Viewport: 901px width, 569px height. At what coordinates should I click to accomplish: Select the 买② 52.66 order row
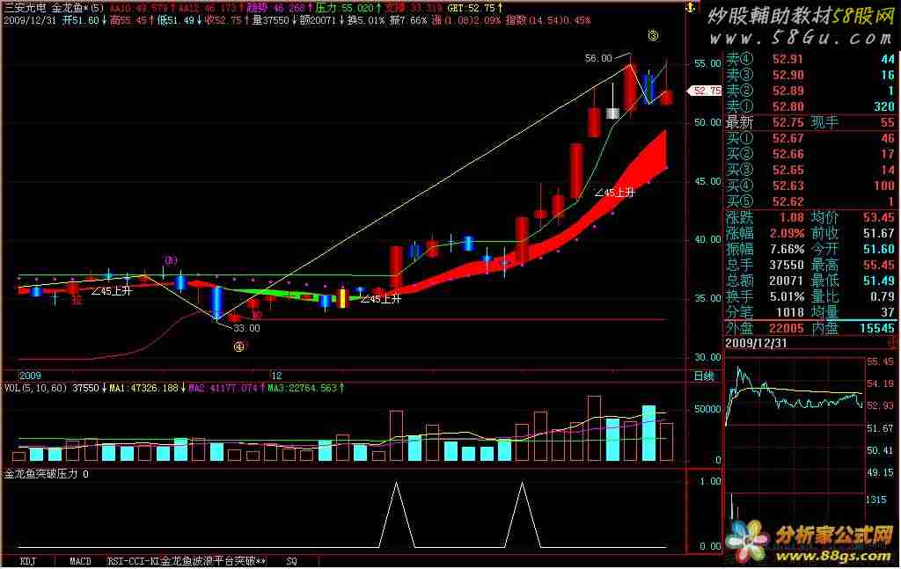point(810,154)
